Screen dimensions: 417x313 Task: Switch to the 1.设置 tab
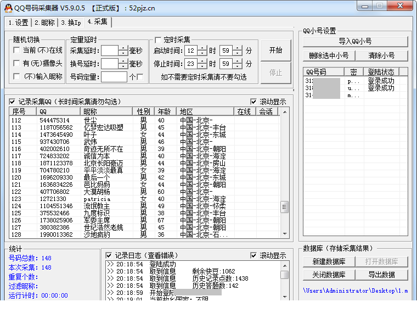tap(18, 23)
